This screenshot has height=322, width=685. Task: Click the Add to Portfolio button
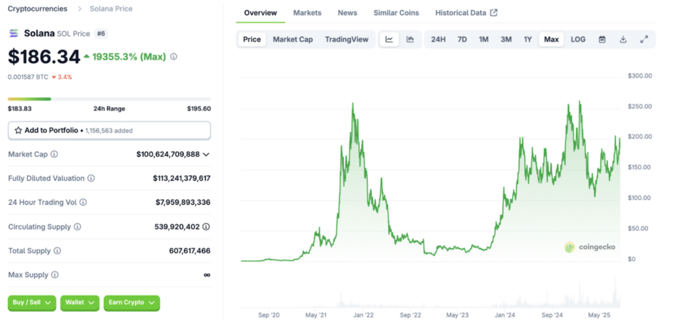tap(109, 130)
